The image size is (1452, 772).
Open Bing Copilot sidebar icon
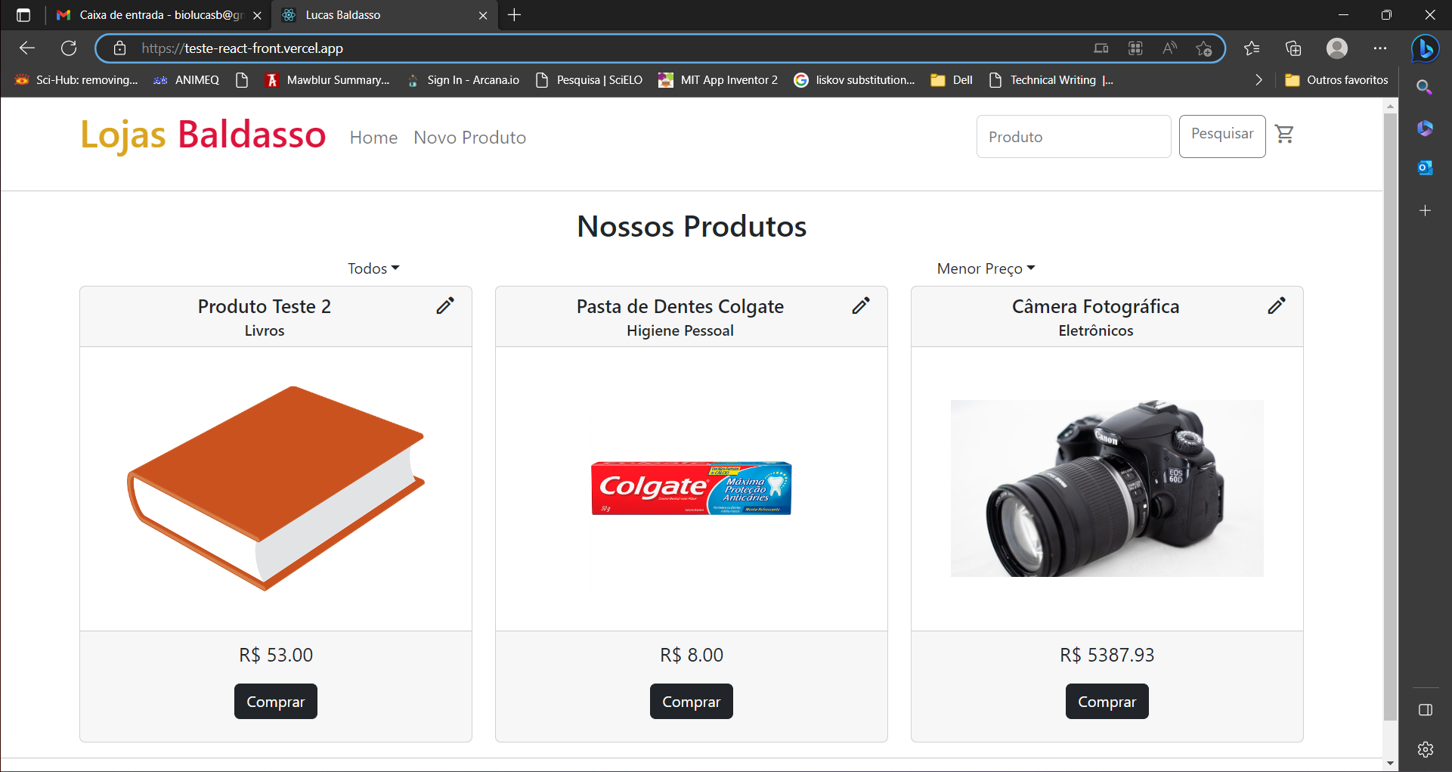click(1425, 48)
